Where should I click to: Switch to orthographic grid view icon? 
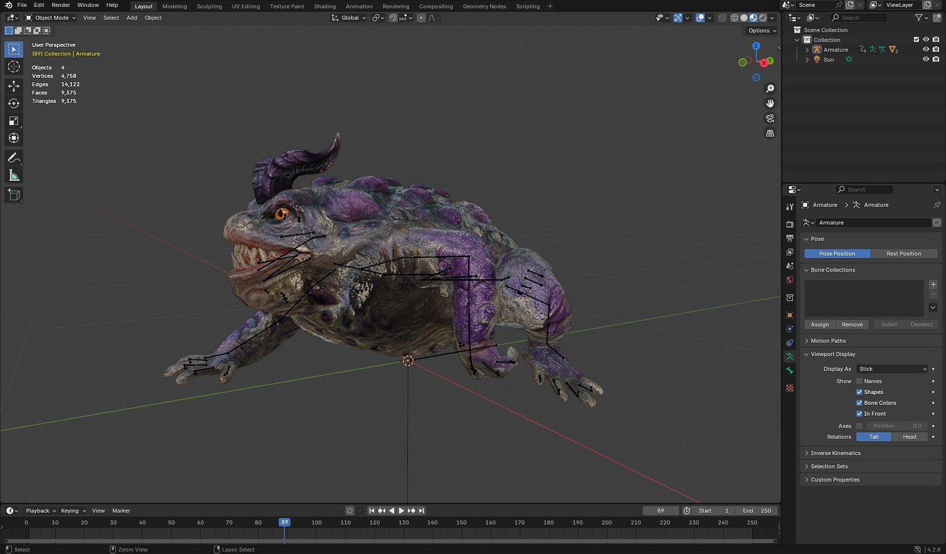[770, 134]
